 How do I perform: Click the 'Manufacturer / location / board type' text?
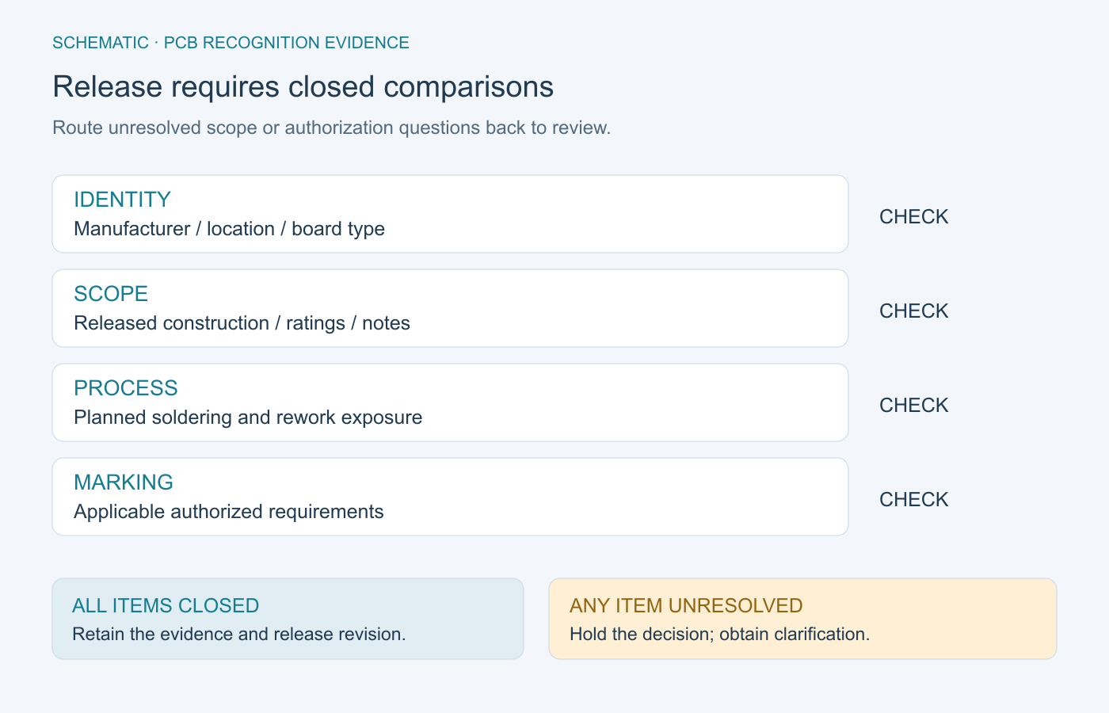click(x=229, y=229)
